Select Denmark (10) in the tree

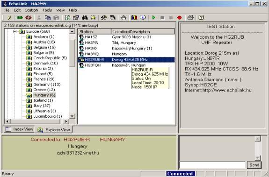tap(45, 63)
